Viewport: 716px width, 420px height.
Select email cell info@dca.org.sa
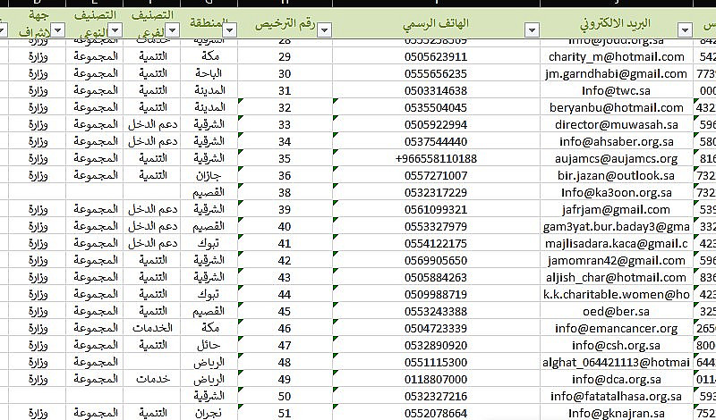(x=617, y=379)
